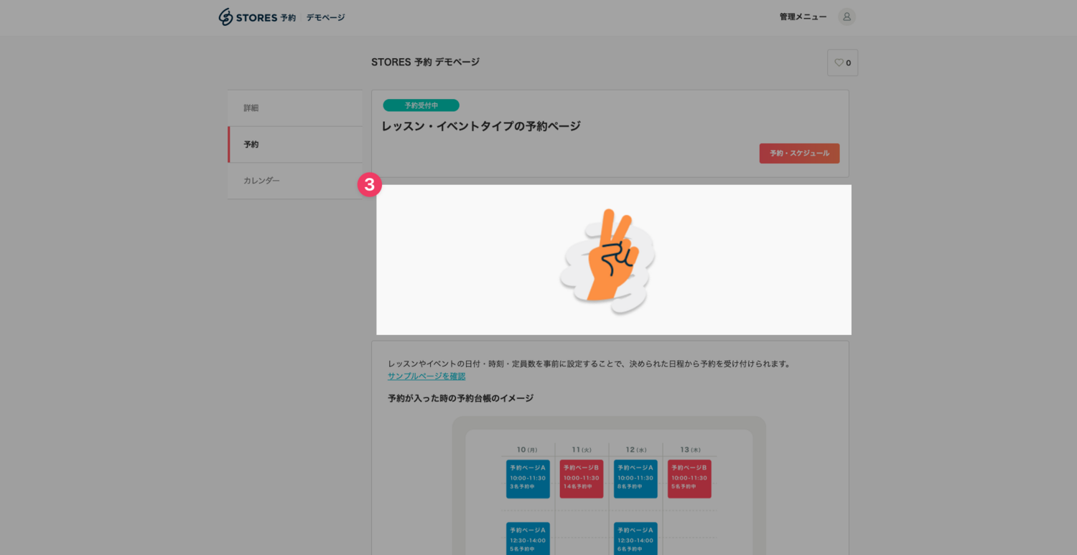Click the レッスン・イベントタイプの予約ページ heading
Image resolution: width=1077 pixels, height=555 pixels.
click(481, 126)
